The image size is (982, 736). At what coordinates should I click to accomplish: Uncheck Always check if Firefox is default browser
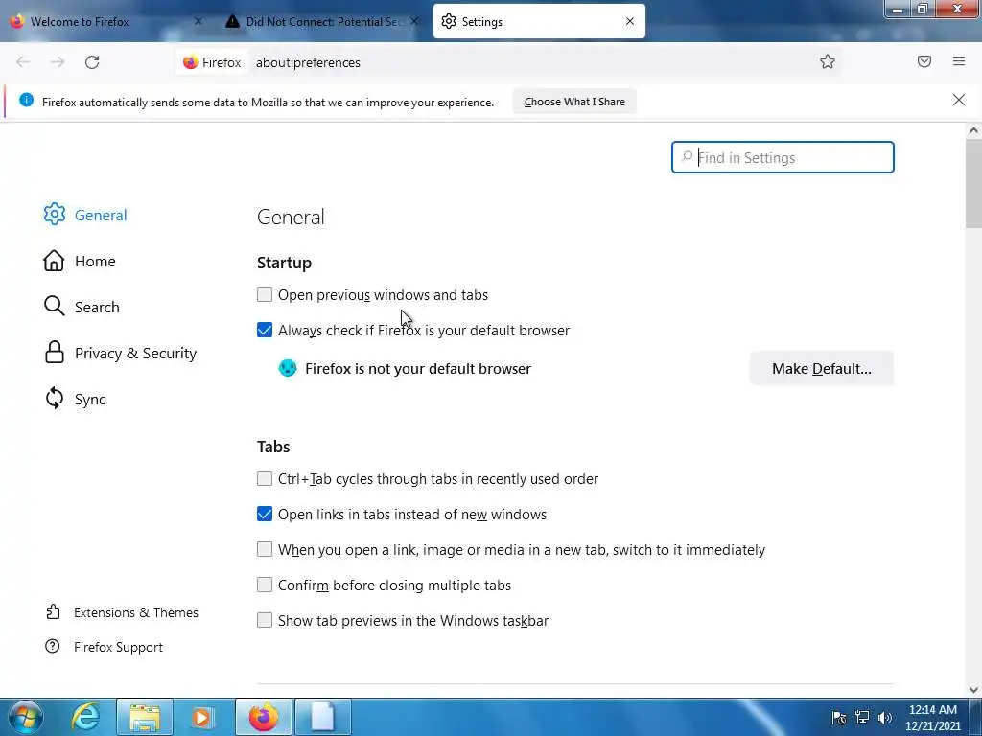click(x=265, y=330)
